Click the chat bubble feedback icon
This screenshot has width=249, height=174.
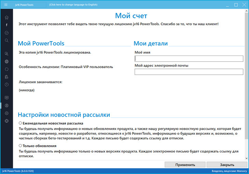tap(6, 97)
